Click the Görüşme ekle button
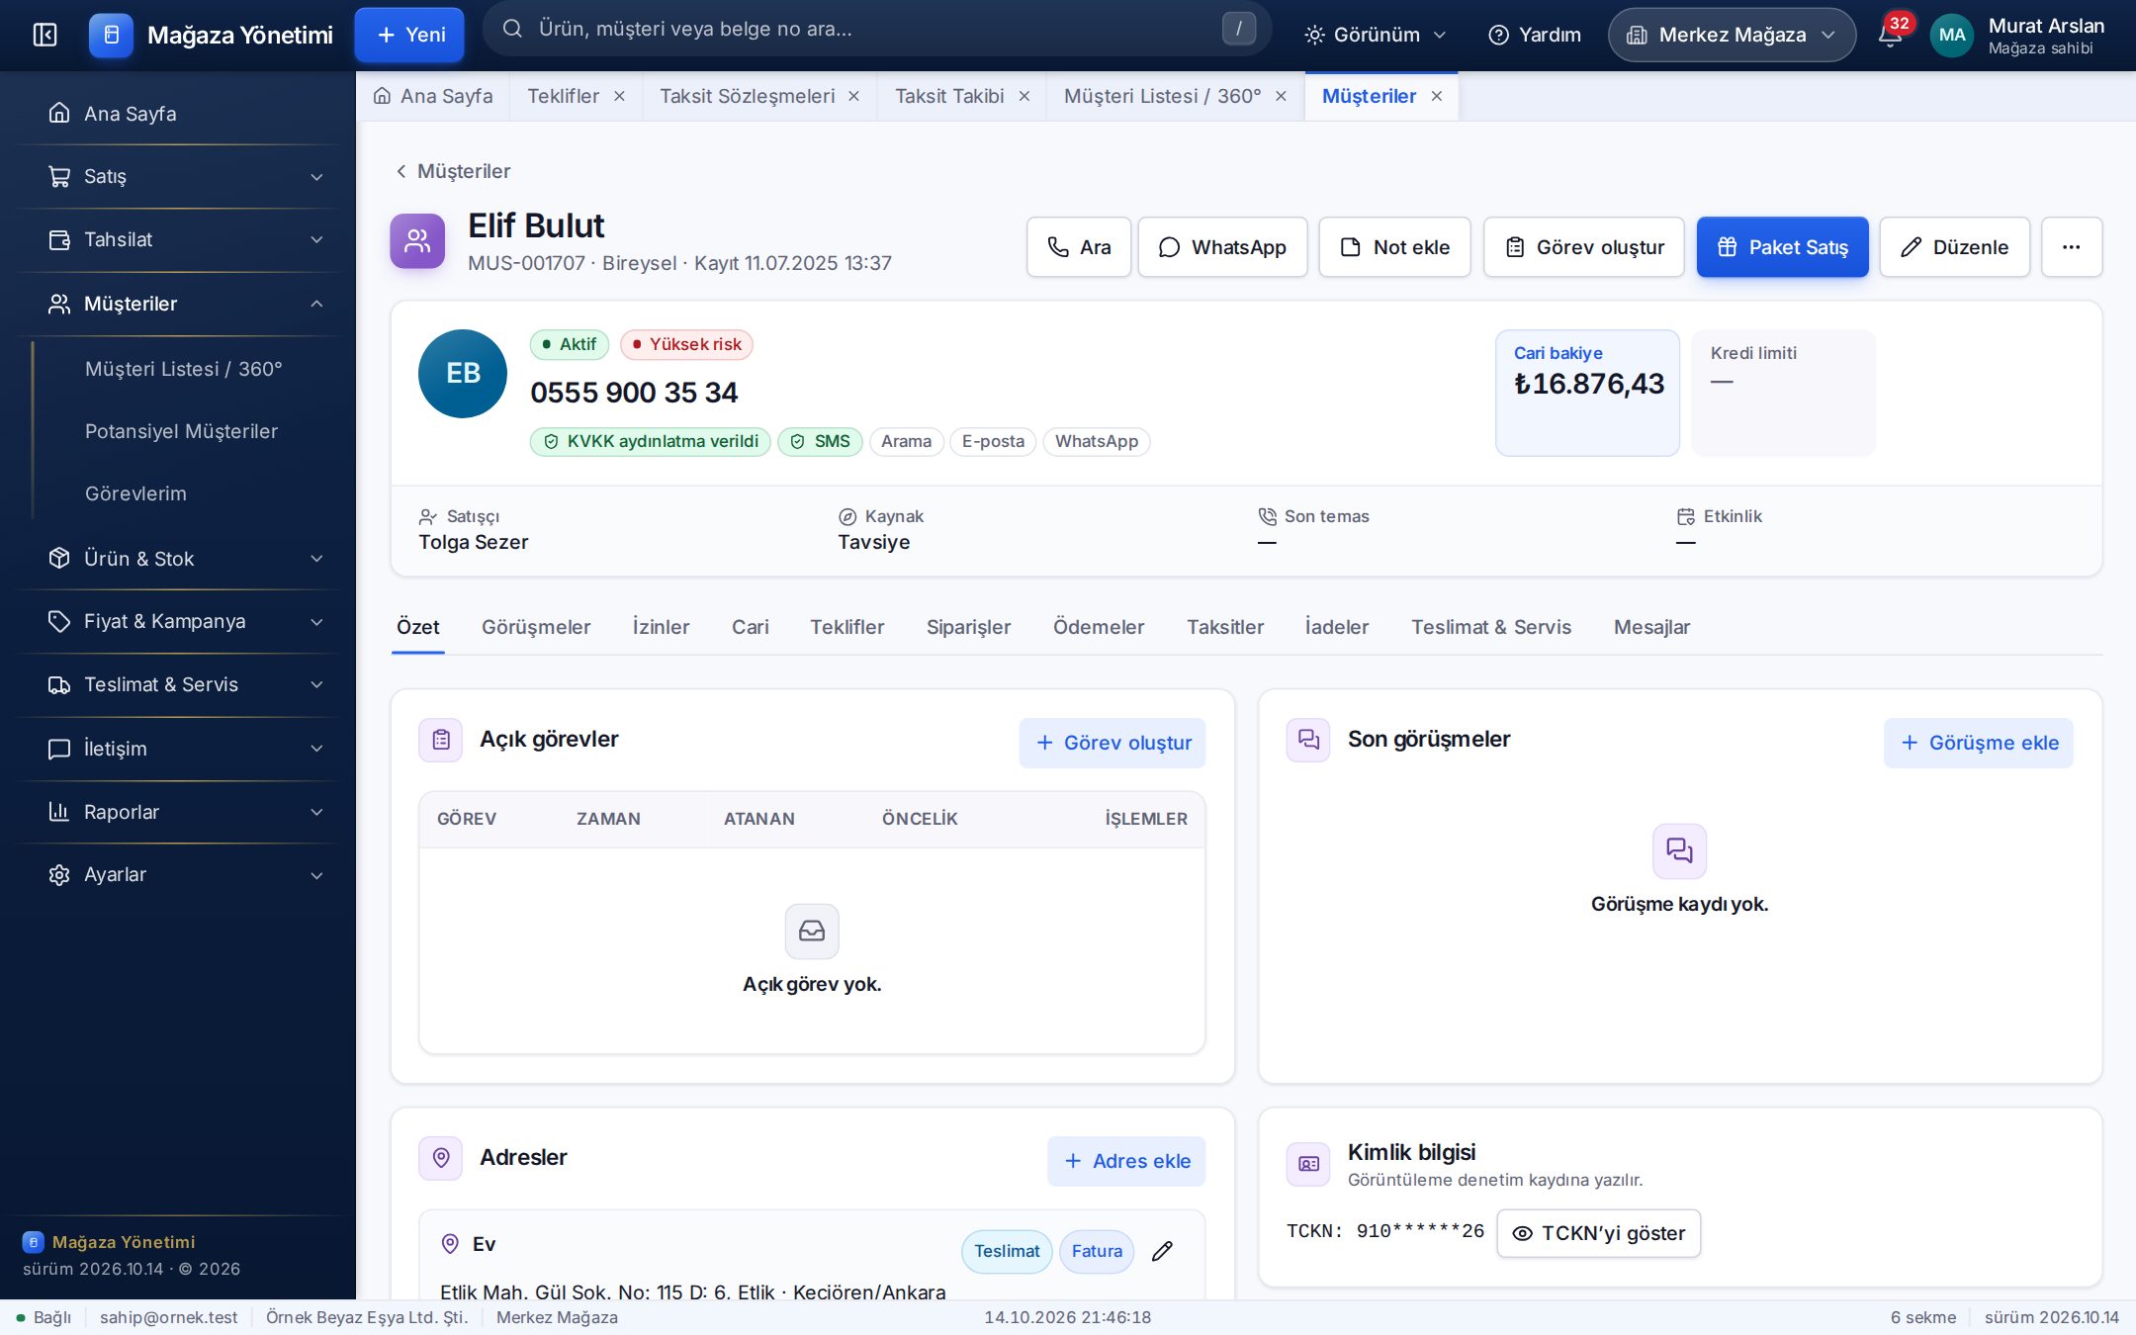The height and width of the screenshot is (1335, 2136). pyautogui.click(x=1979, y=743)
